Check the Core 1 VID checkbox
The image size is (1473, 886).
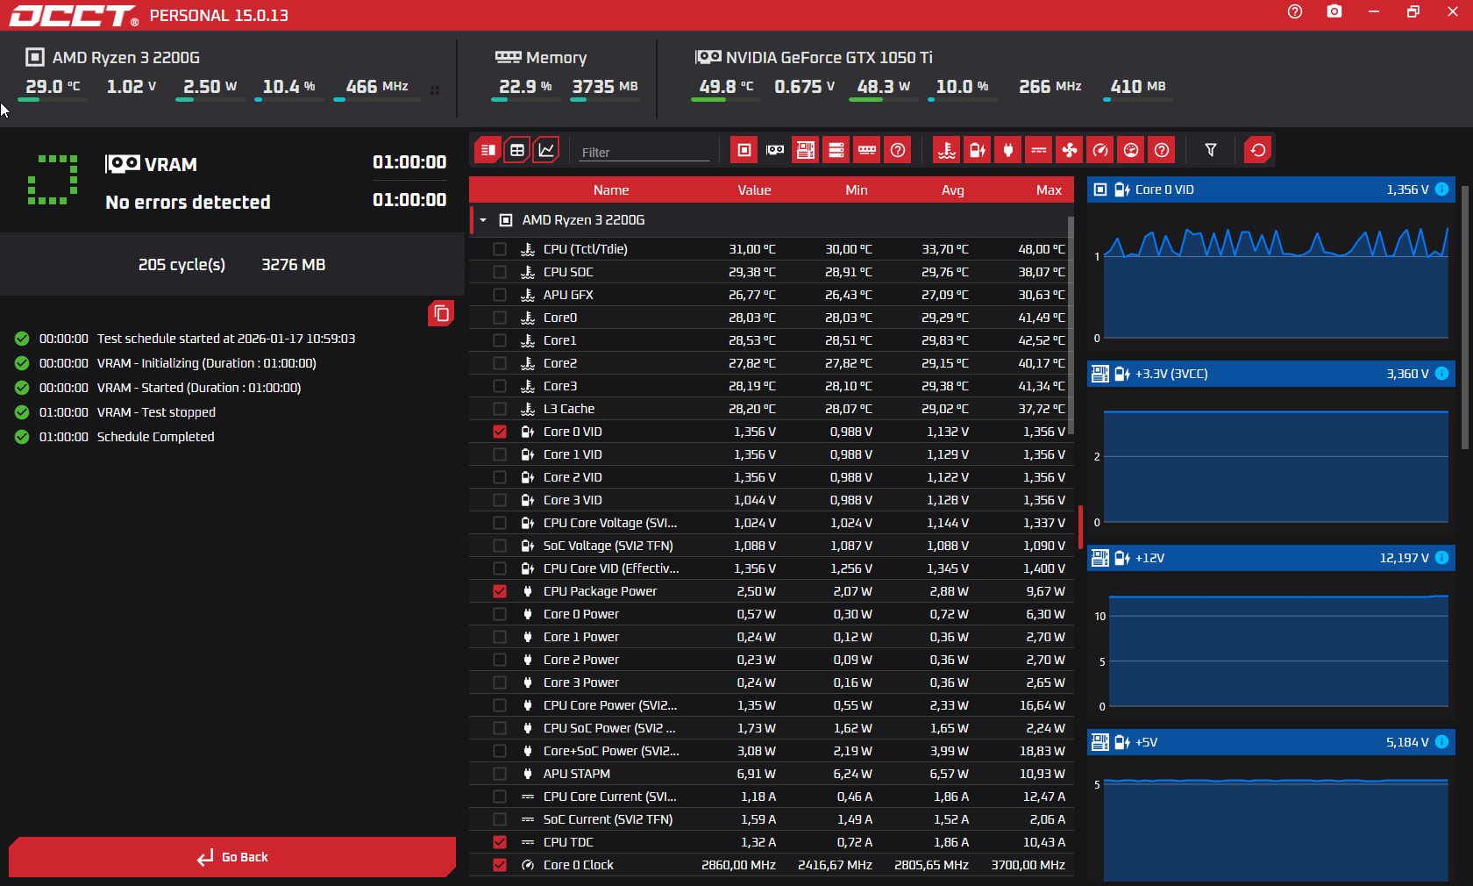click(x=500, y=454)
